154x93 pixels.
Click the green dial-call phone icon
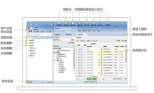click(x=72, y=31)
